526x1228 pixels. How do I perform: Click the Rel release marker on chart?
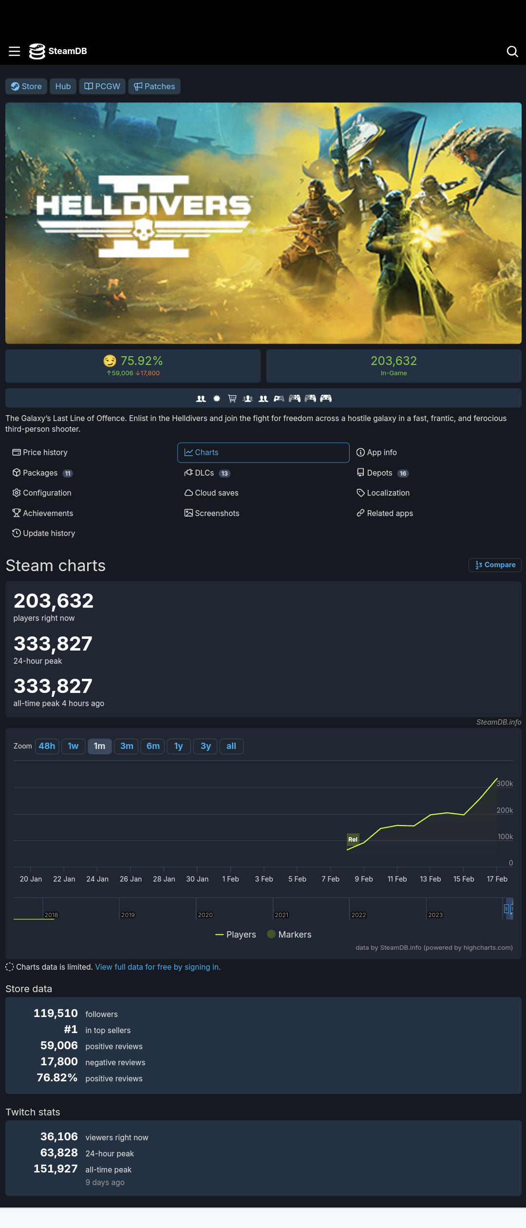tap(353, 839)
